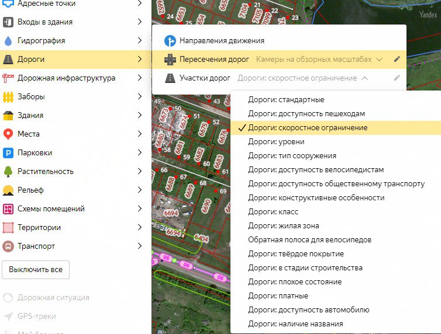Click pencil edit icon for Пересечения дорог

pos(397,59)
